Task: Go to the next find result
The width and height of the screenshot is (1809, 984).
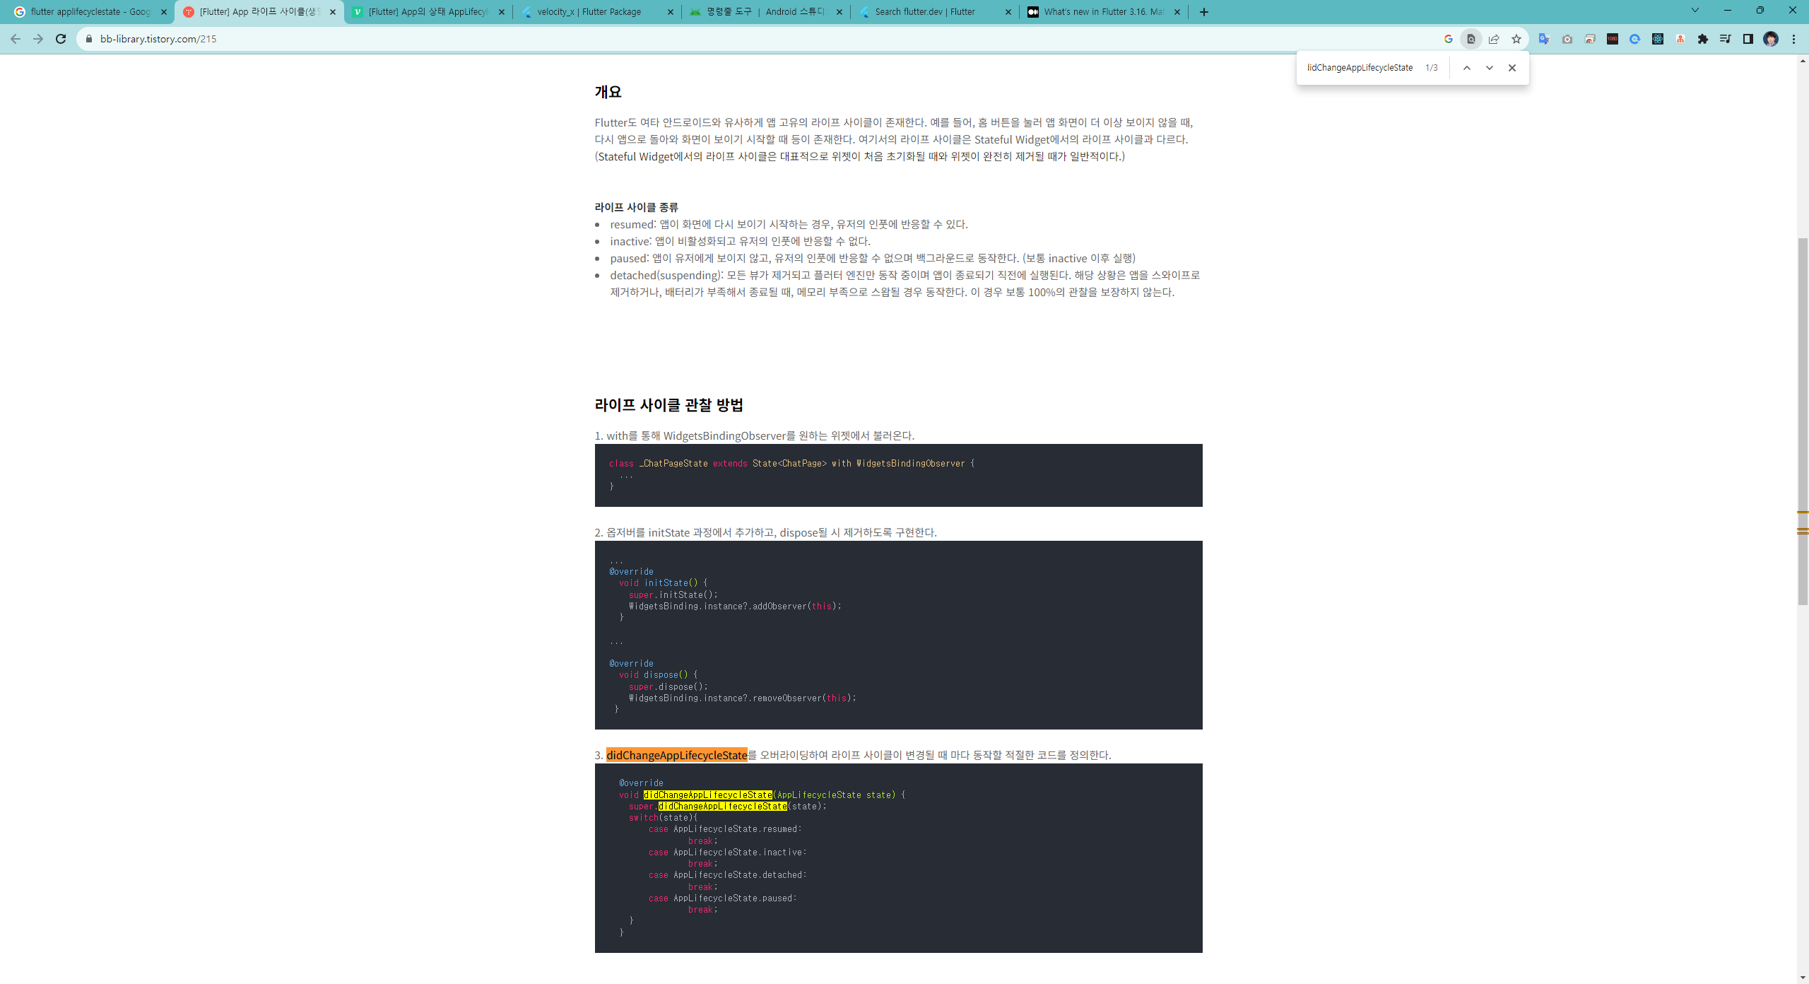Action: click(x=1490, y=68)
